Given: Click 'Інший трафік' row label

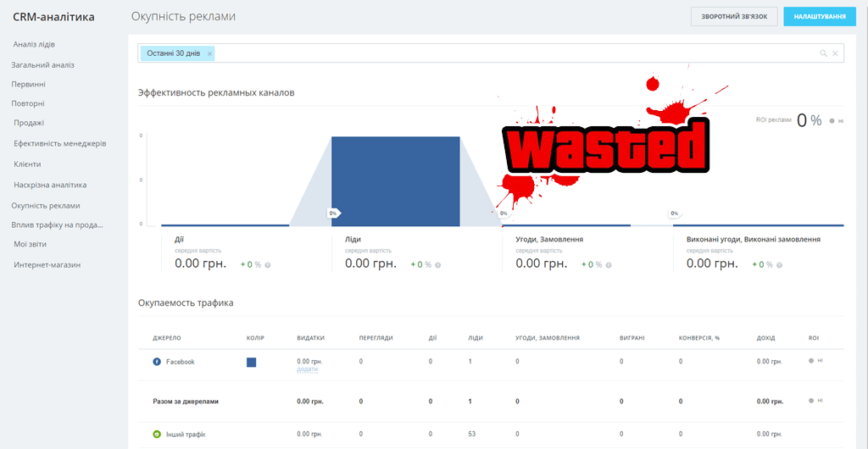Looking at the screenshot, I should [186, 435].
